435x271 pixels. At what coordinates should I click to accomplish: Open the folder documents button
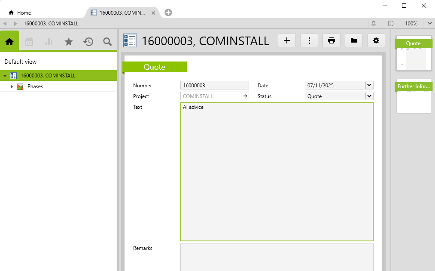click(353, 40)
